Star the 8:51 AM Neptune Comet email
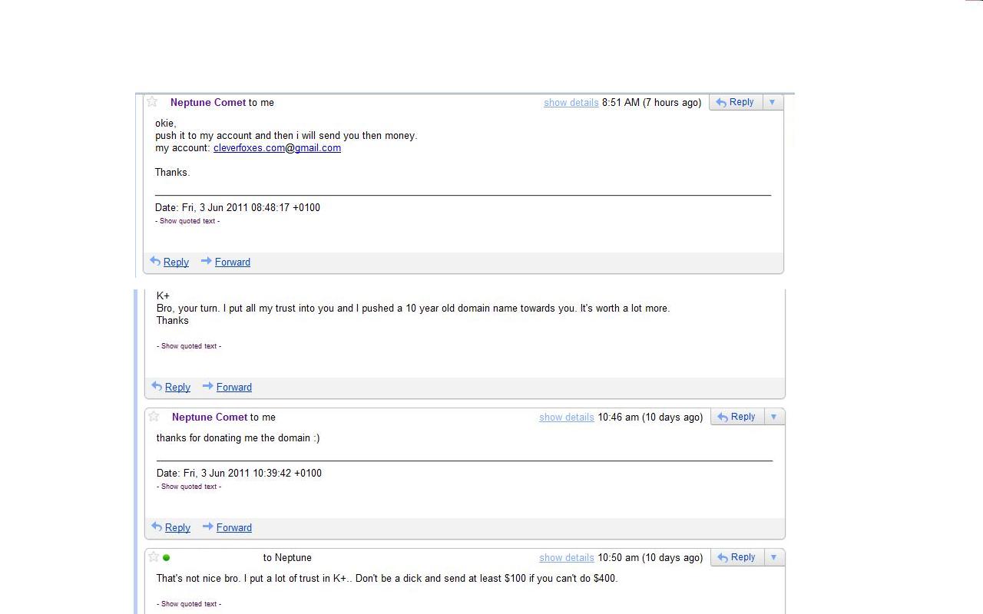This screenshot has width=983, height=614. tap(152, 102)
